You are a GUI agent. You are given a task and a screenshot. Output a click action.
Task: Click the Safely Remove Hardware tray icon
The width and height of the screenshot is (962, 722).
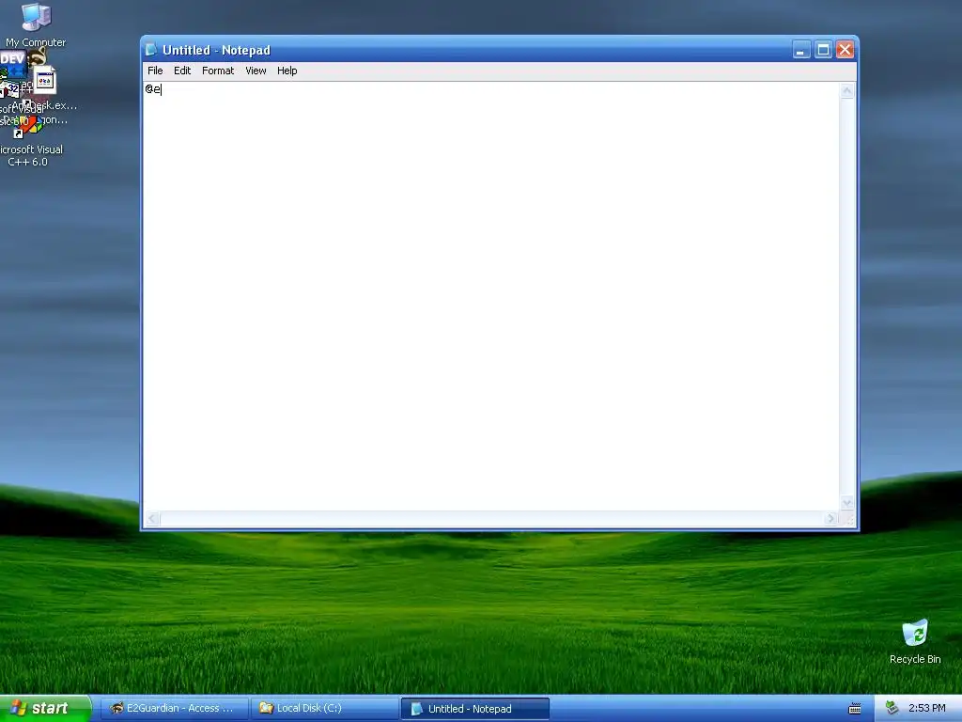[892, 708]
